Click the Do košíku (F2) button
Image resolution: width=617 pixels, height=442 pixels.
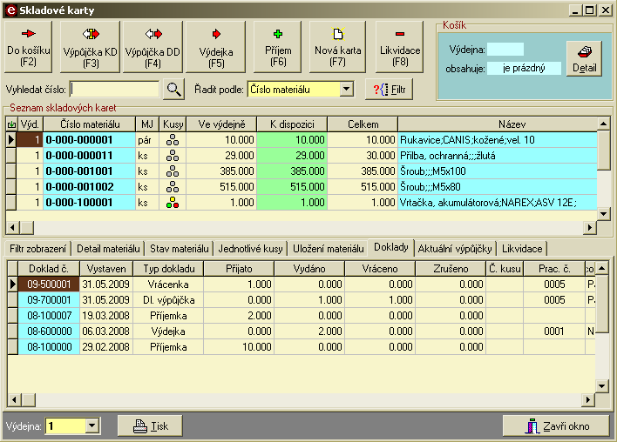coord(31,47)
